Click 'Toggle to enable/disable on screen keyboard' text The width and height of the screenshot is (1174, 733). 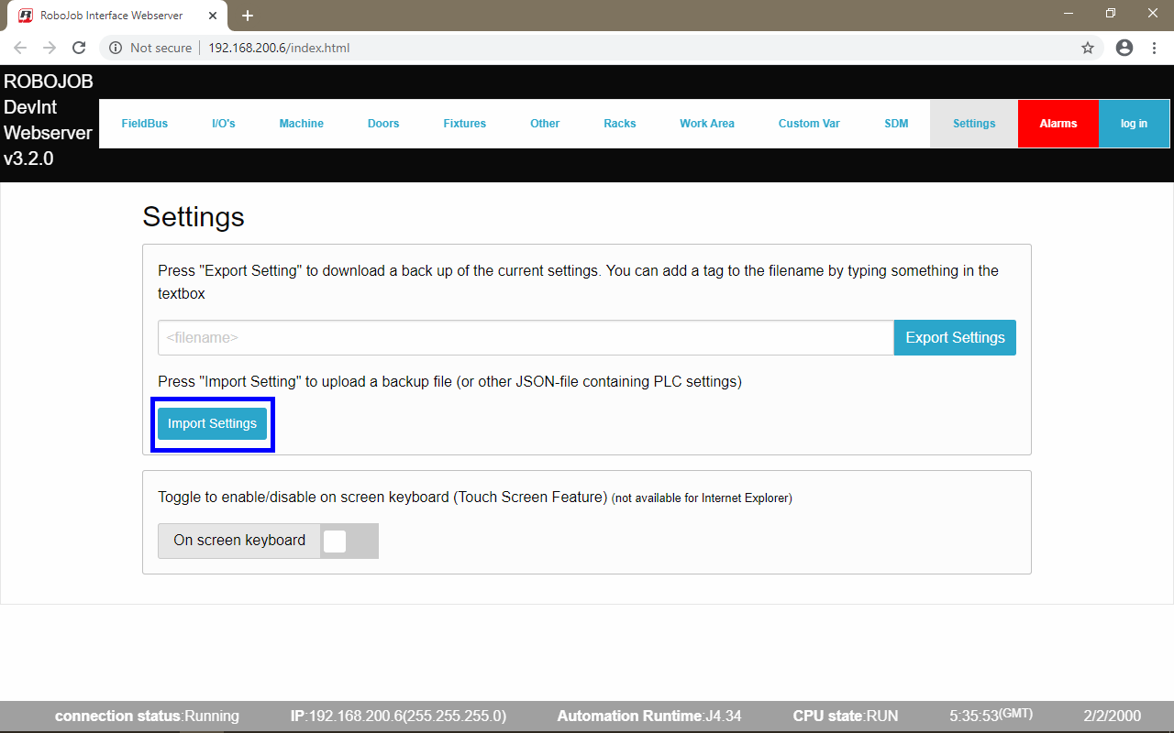tap(382, 498)
